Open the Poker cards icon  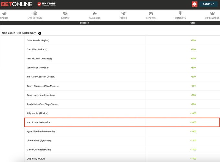point(123,14)
